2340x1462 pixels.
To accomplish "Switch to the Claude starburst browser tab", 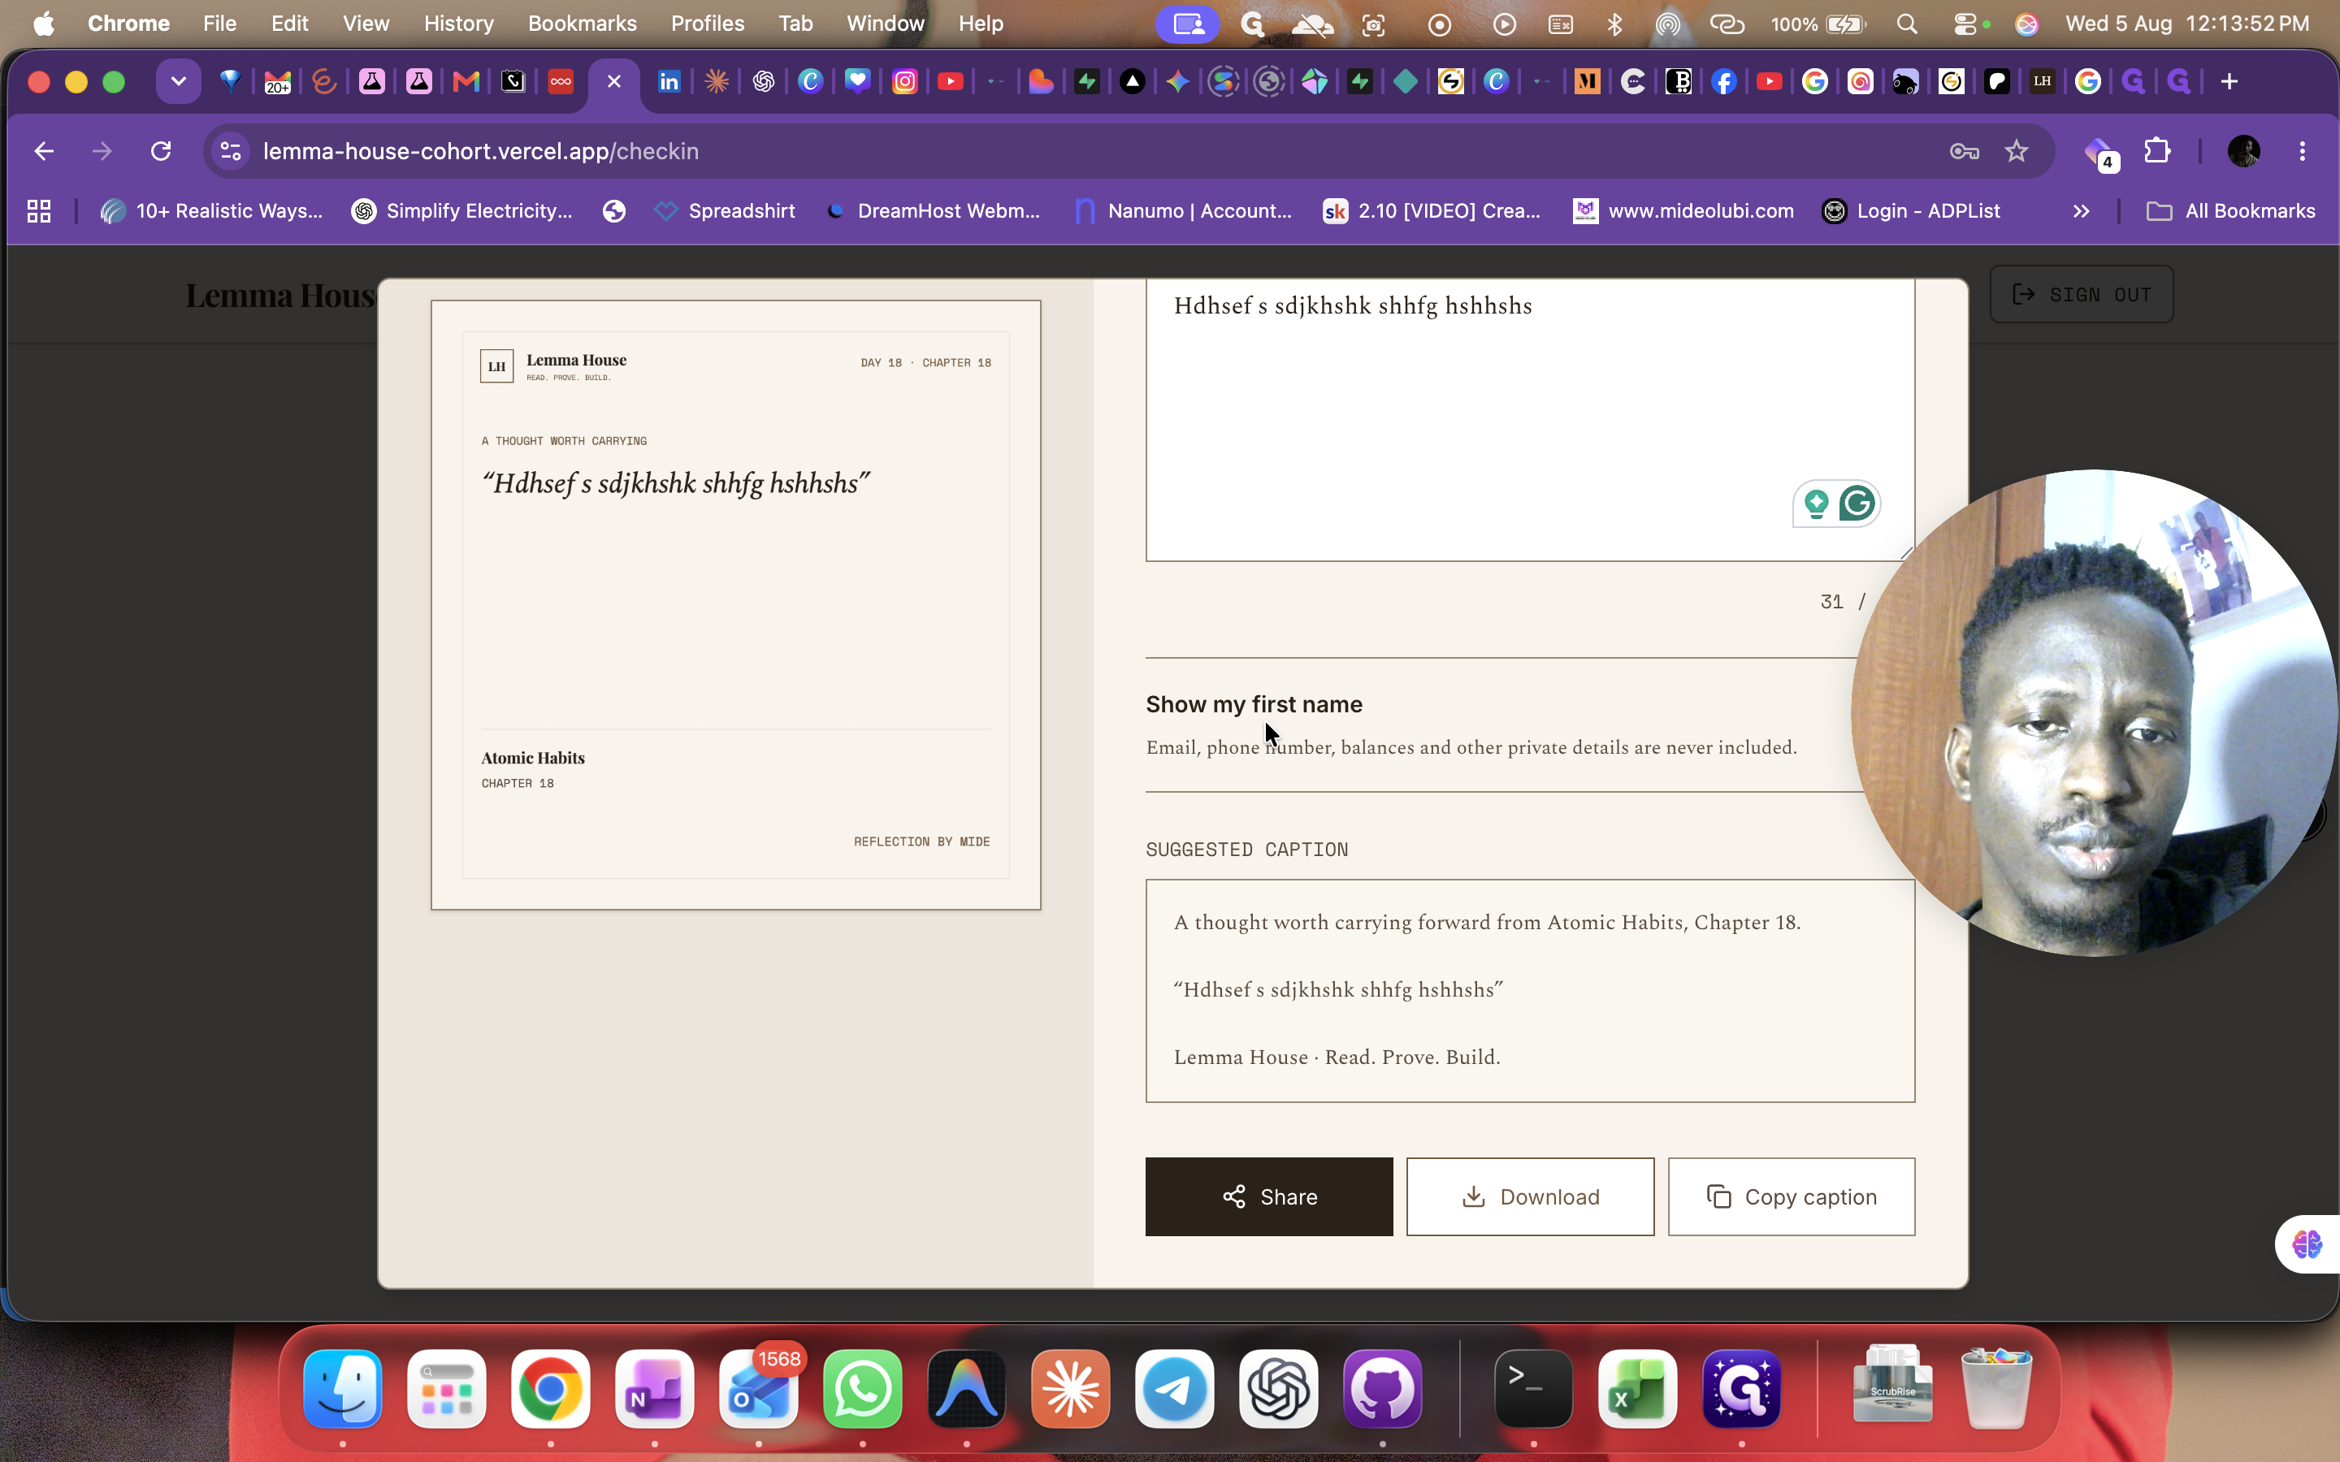I will (x=717, y=81).
